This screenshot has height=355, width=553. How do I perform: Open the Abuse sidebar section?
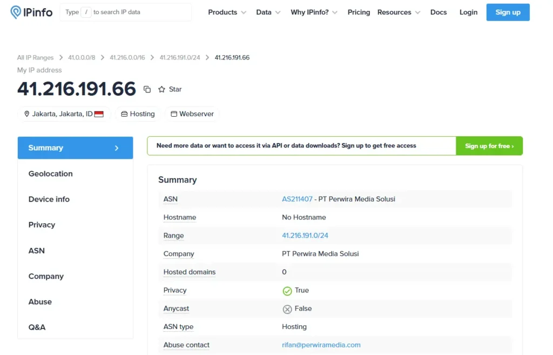tap(40, 302)
